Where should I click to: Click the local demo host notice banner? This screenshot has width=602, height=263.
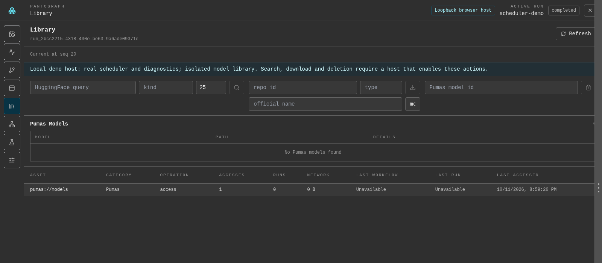[309, 69]
